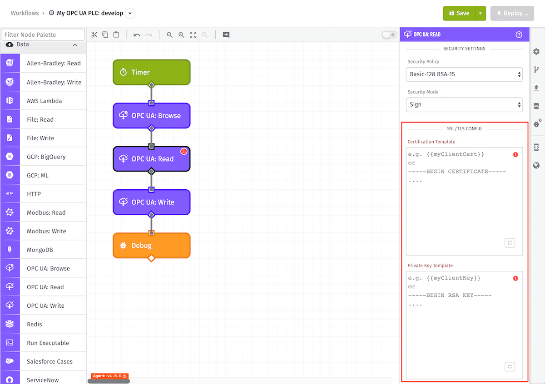Pick Allen-Bradley: Read from palette
The width and height of the screenshot is (545, 384).
click(x=43, y=64)
